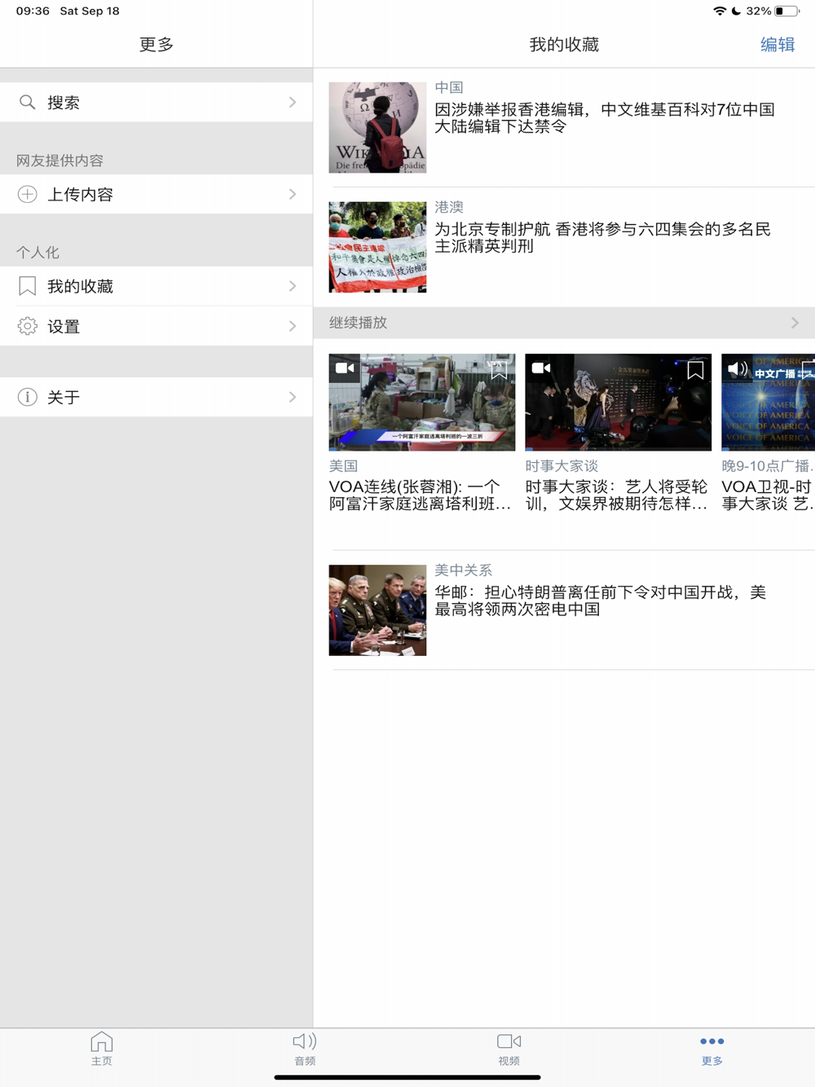Open the 继续播放 header

point(564,323)
